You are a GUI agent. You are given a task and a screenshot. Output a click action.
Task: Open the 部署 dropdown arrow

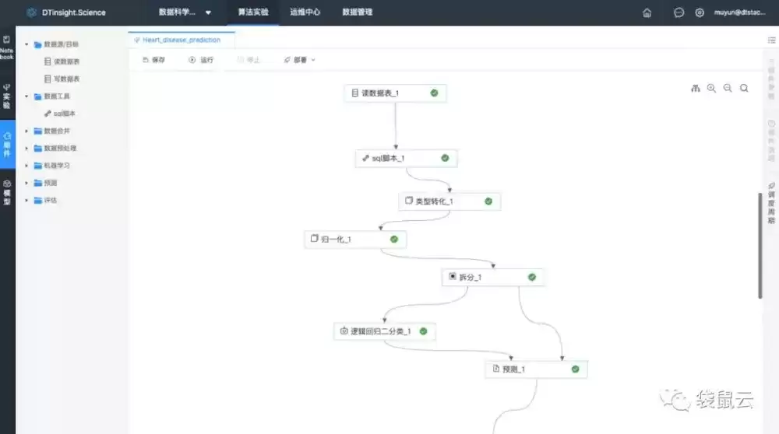[x=313, y=60]
